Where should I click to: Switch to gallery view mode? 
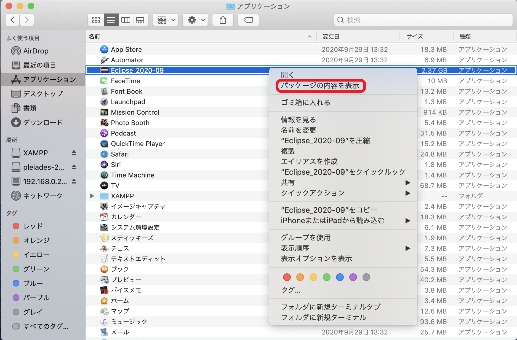pos(140,20)
